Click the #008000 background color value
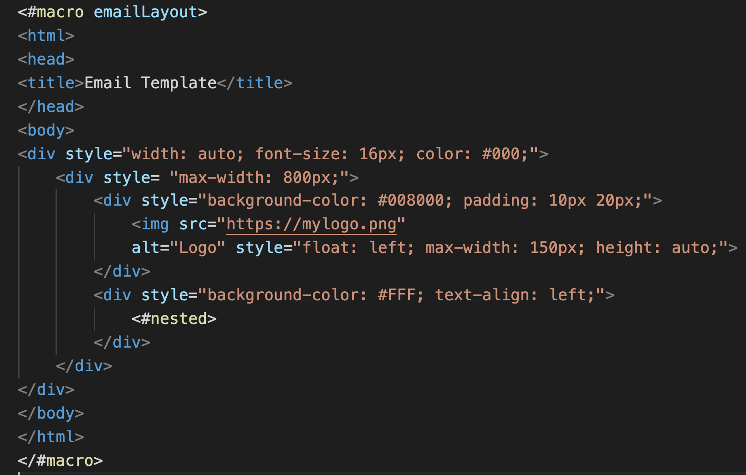This screenshot has height=475, width=746. 411,201
